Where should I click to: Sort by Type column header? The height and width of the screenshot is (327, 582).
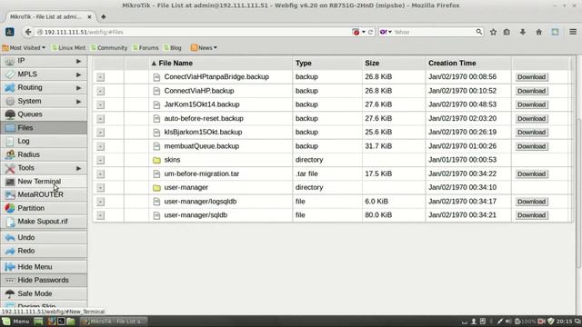pyautogui.click(x=327, y=63)
